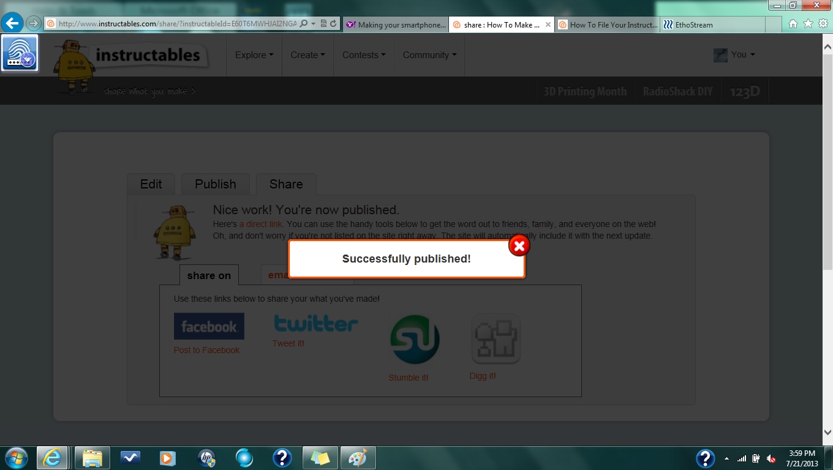The height and width of the screenshot is (470, 833).
Task: Expand the Contests menu
Action: [364, 55]
